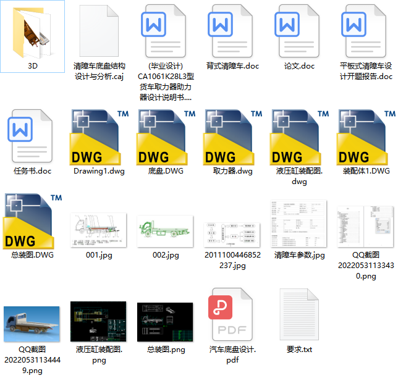Select the 液压缸装配图.png thumbnail

[98, 322]
